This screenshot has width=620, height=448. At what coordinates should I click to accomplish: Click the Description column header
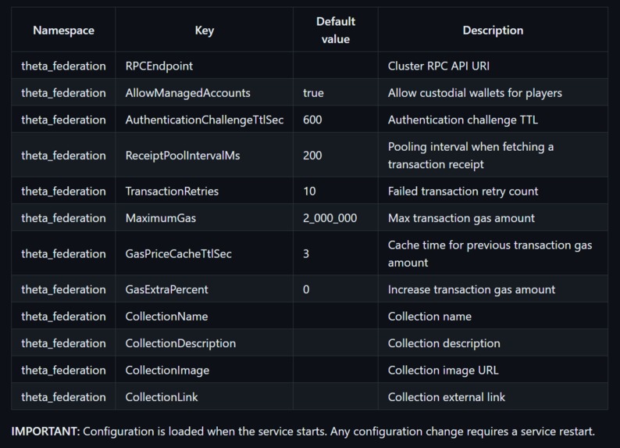(493, 30)
